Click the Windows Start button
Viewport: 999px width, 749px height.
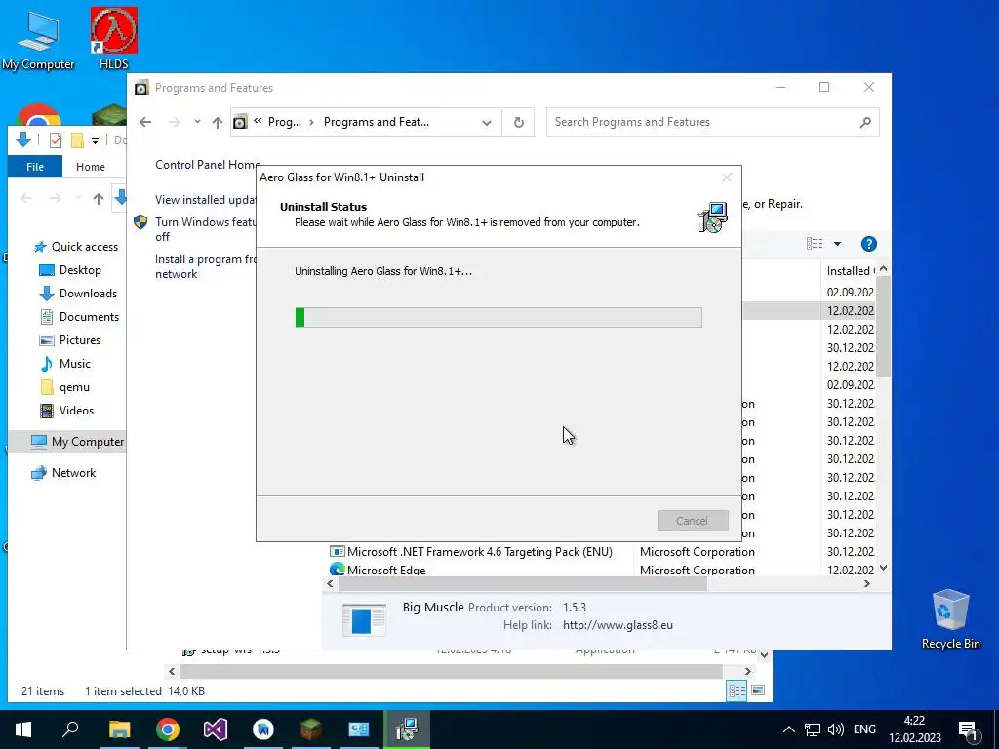(23, 729)
